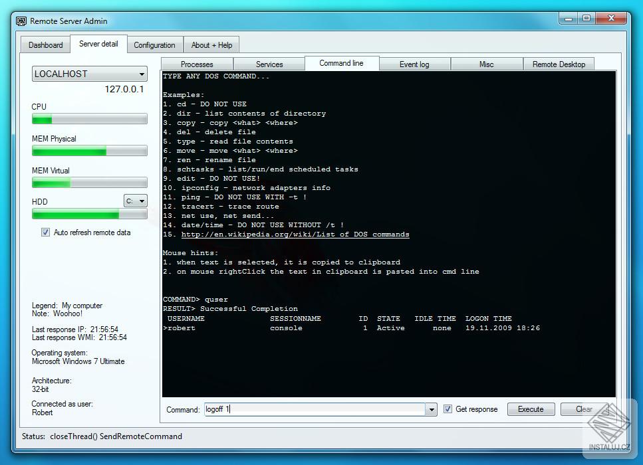Uncheck the Get response option
Screen dimensions: 643x465
(x=448, y=409)
